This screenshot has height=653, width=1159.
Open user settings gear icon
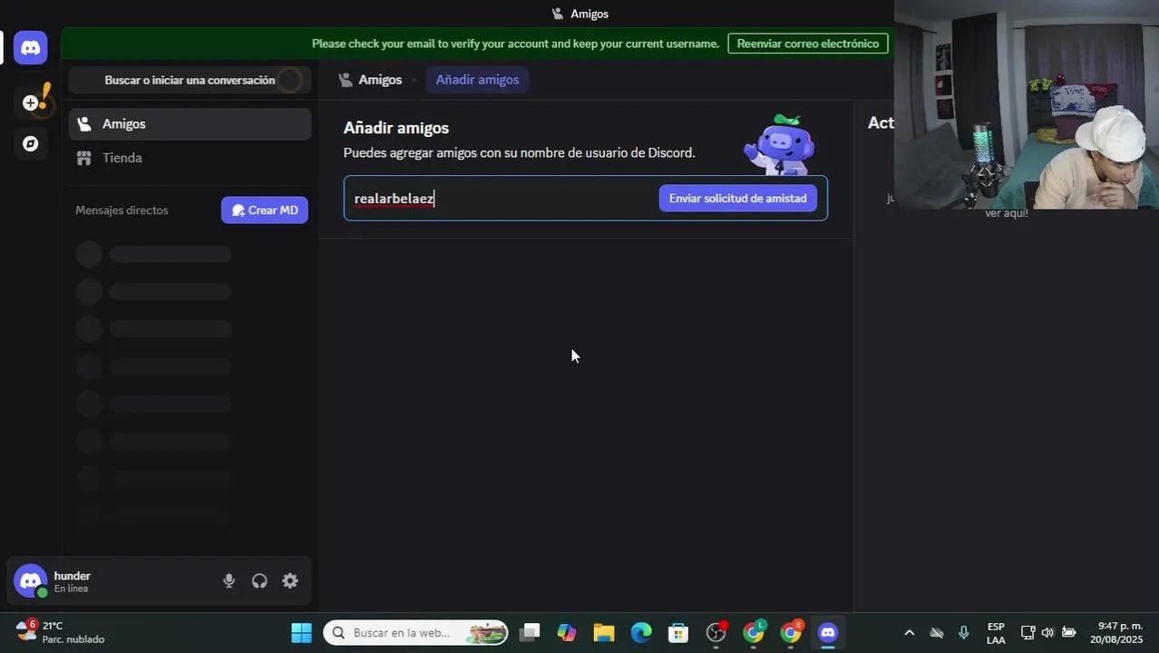click(290, 581)
